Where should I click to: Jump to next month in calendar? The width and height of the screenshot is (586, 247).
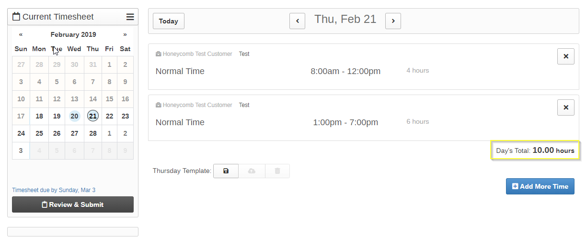click(x=125, y=34)
